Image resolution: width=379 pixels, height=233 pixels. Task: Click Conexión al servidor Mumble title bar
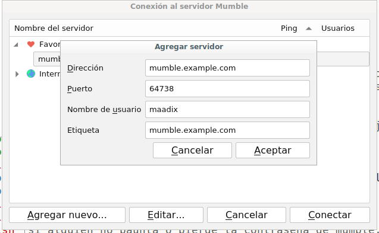(x=189, y=7)
